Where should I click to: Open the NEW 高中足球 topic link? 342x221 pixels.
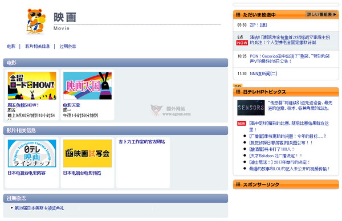[x=289, y=126]
